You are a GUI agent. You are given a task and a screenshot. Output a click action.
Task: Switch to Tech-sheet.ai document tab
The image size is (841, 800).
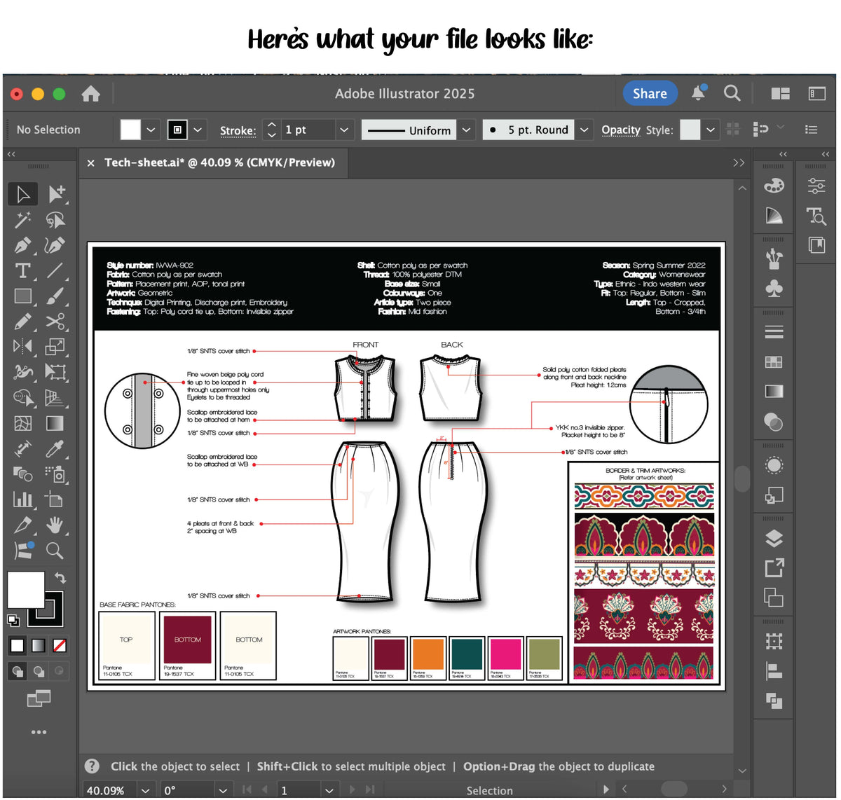pos(220,163)
